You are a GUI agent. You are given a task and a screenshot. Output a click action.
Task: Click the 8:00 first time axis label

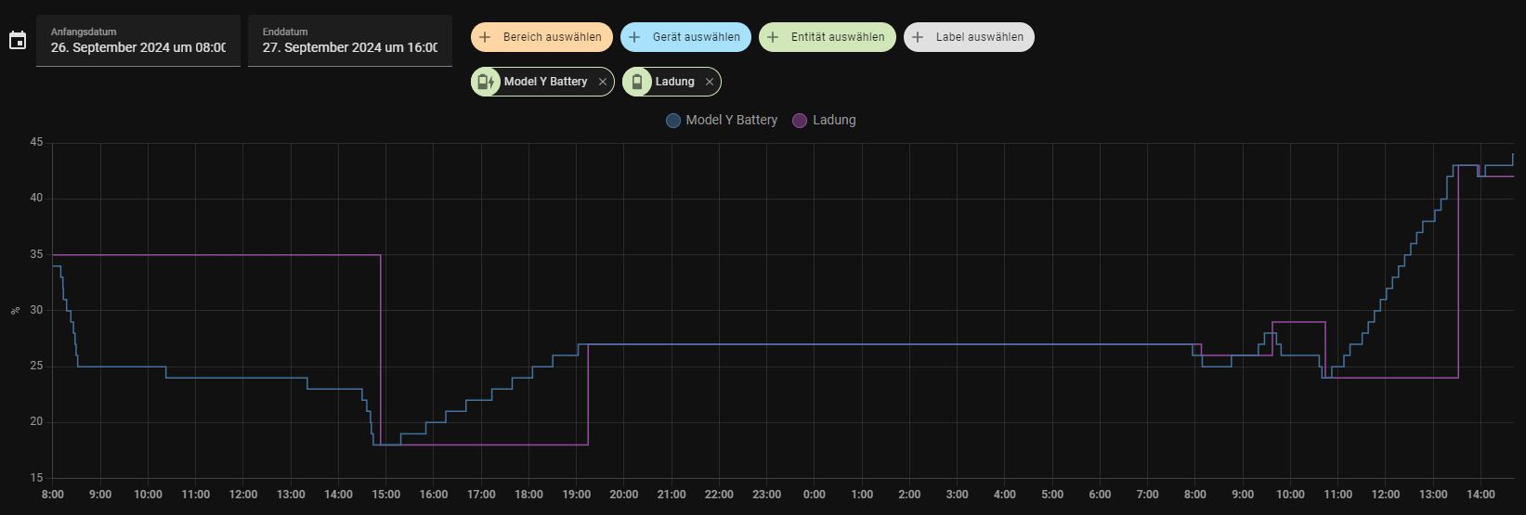pos(53,495)
